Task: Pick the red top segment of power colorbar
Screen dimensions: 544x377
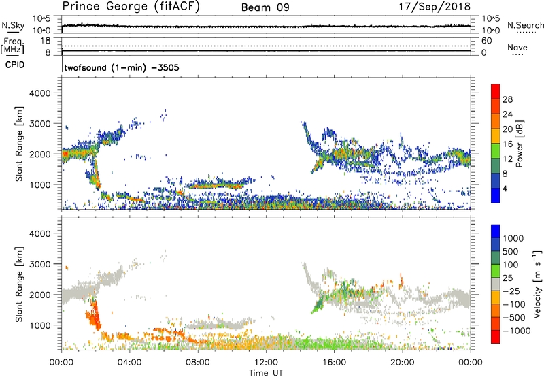Action: 496,92
